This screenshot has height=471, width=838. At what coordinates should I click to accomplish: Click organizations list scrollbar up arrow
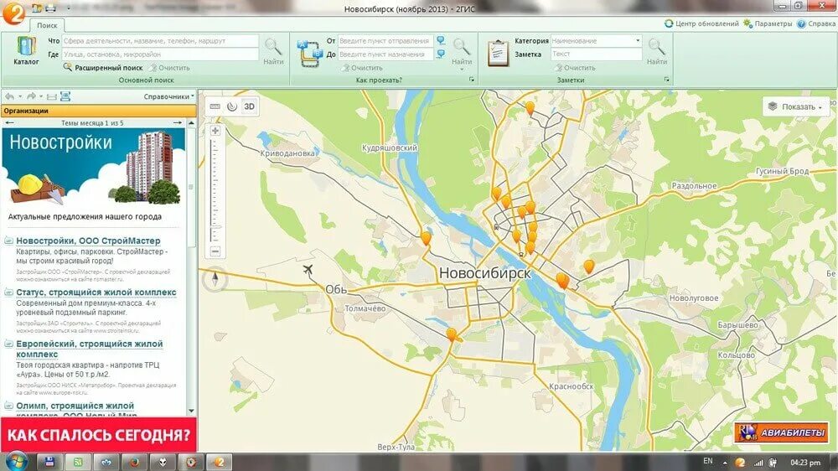(x=191, y=123)
